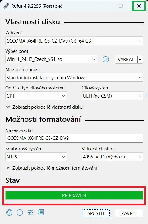Open the log notepad icon
This screenshot has height=224, width=148.
click(41, 213)
